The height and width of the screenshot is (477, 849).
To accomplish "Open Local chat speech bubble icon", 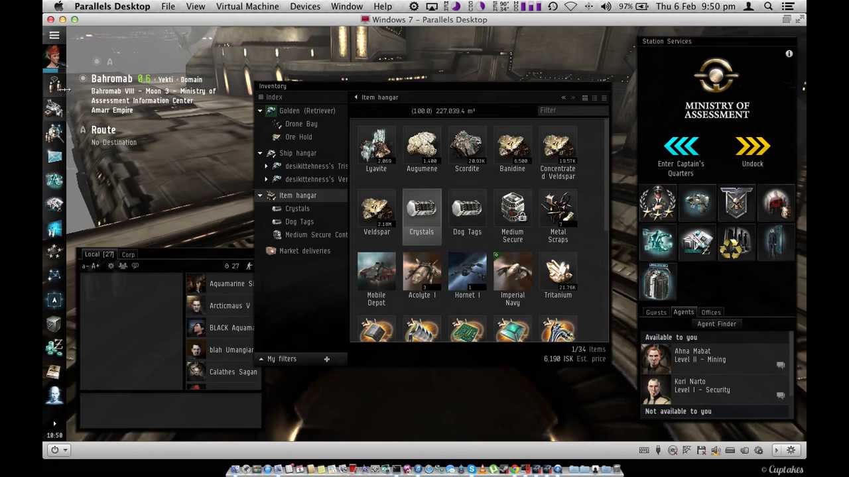I will 135,266.
